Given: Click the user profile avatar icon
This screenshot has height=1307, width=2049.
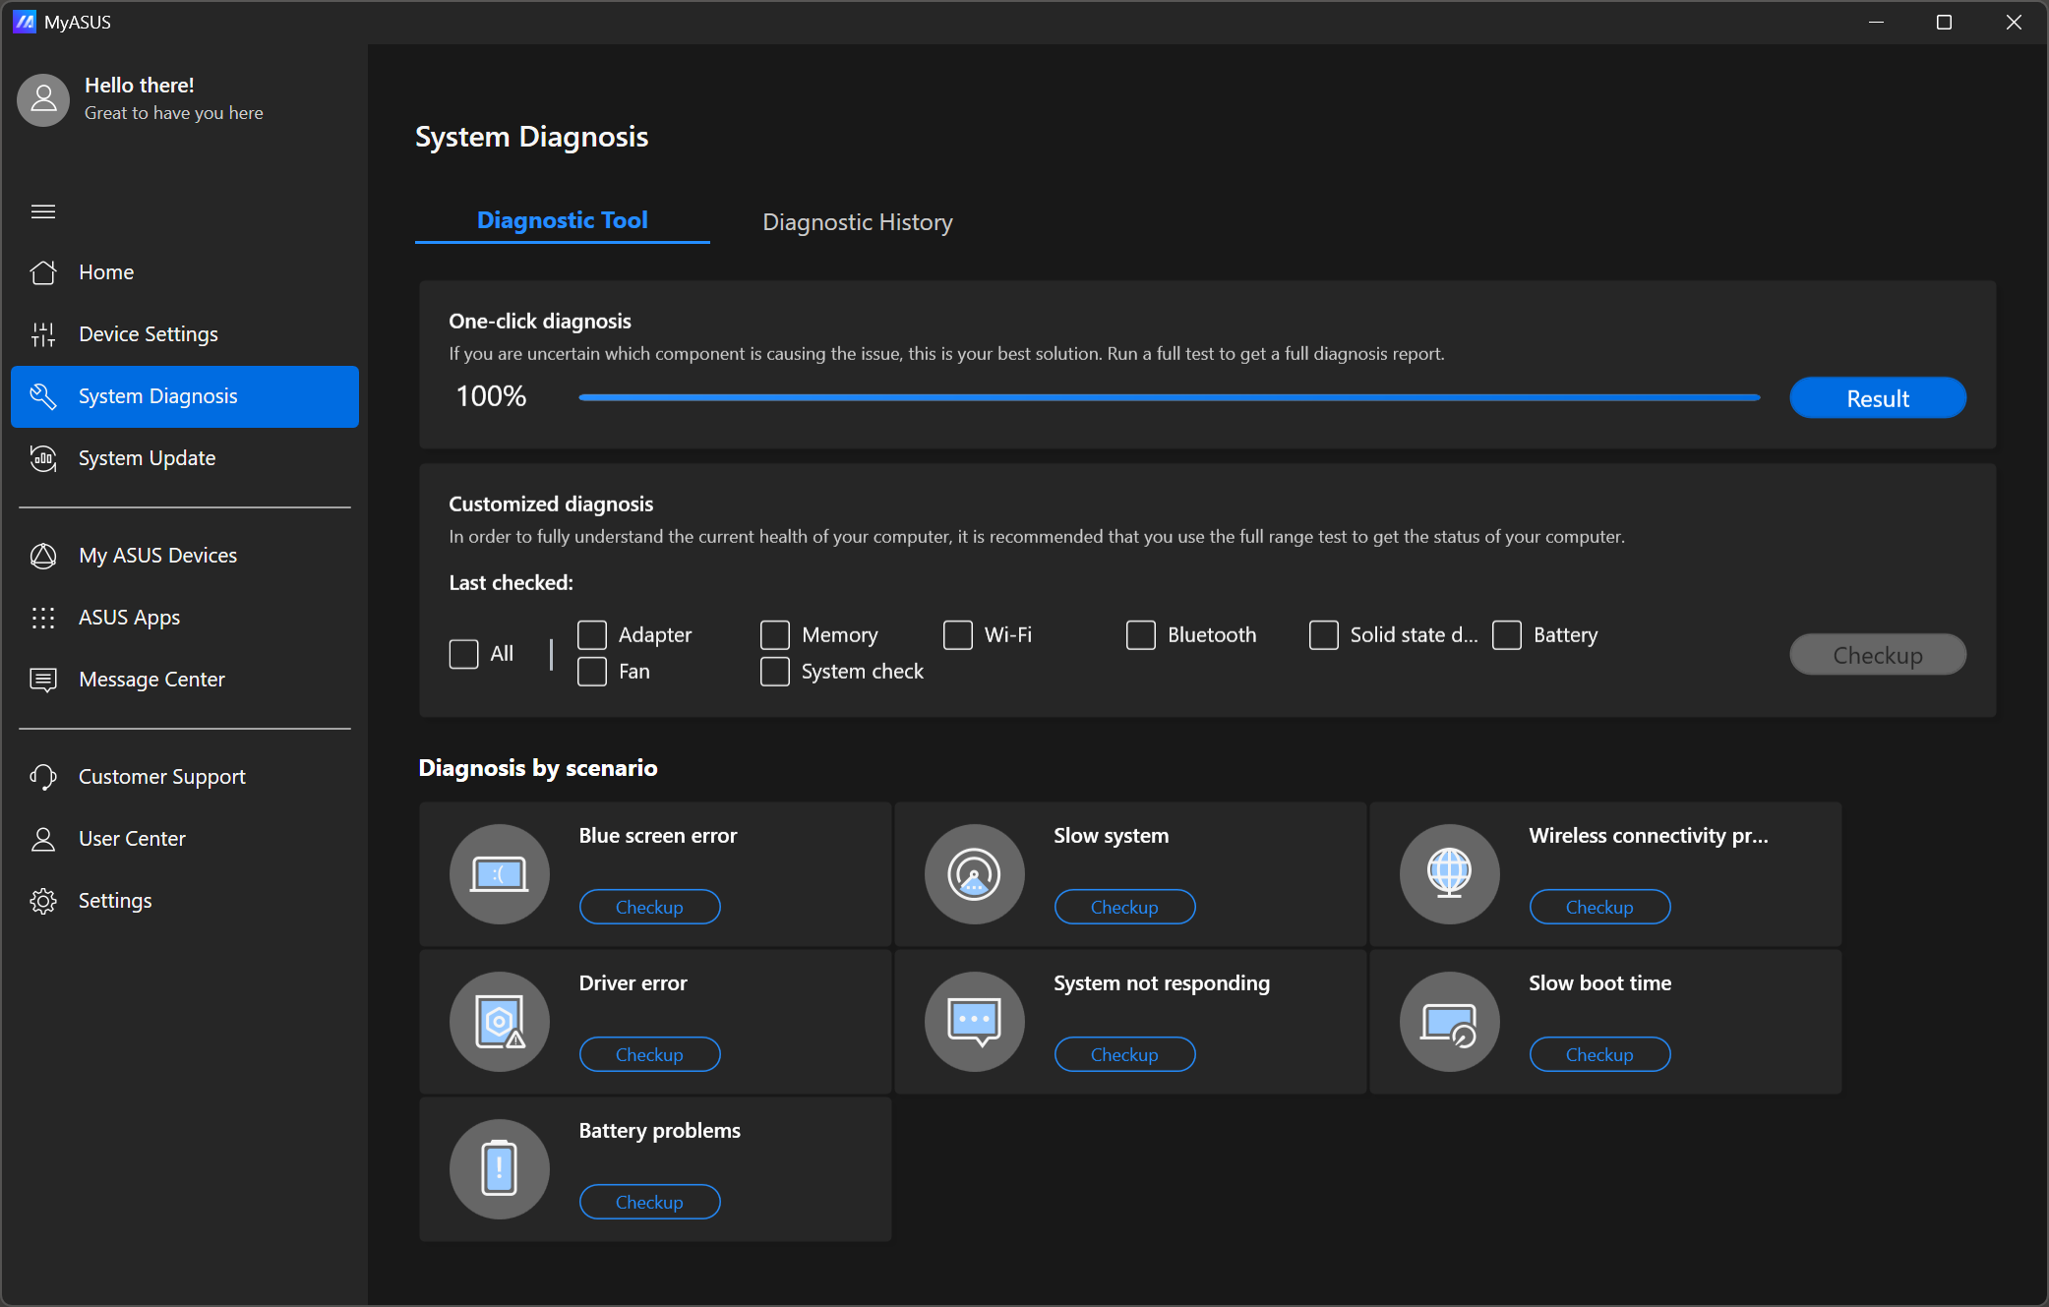Looking at the screenshot, I should 43,99.
